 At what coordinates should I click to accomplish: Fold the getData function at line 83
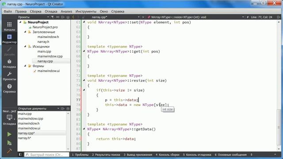tap(84, 129)
